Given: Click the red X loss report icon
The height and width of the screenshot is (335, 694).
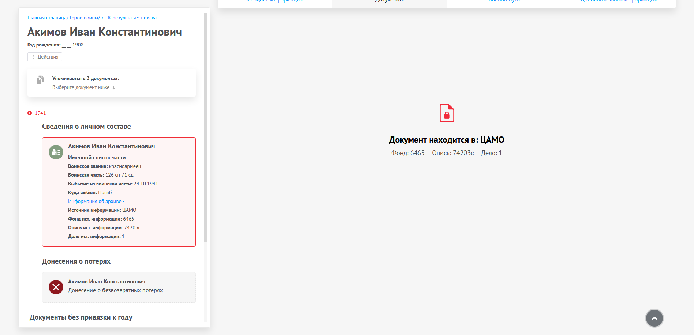Looking at the screenshot, I should pyautogui.click(x=56, y=287).
